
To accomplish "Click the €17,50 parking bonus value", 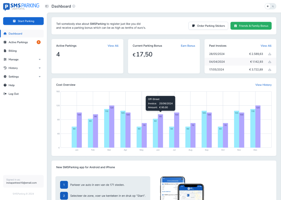I will (142, 54).
